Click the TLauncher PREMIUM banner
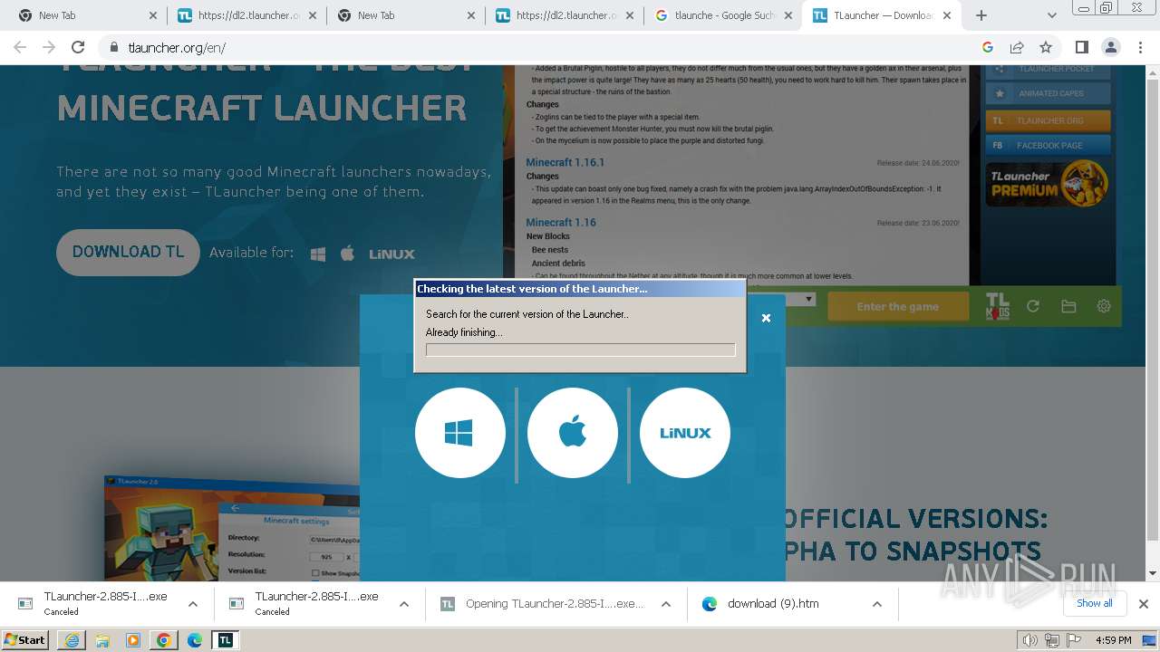This screenshot has width=1160, height=652. tap(1048, 183)
